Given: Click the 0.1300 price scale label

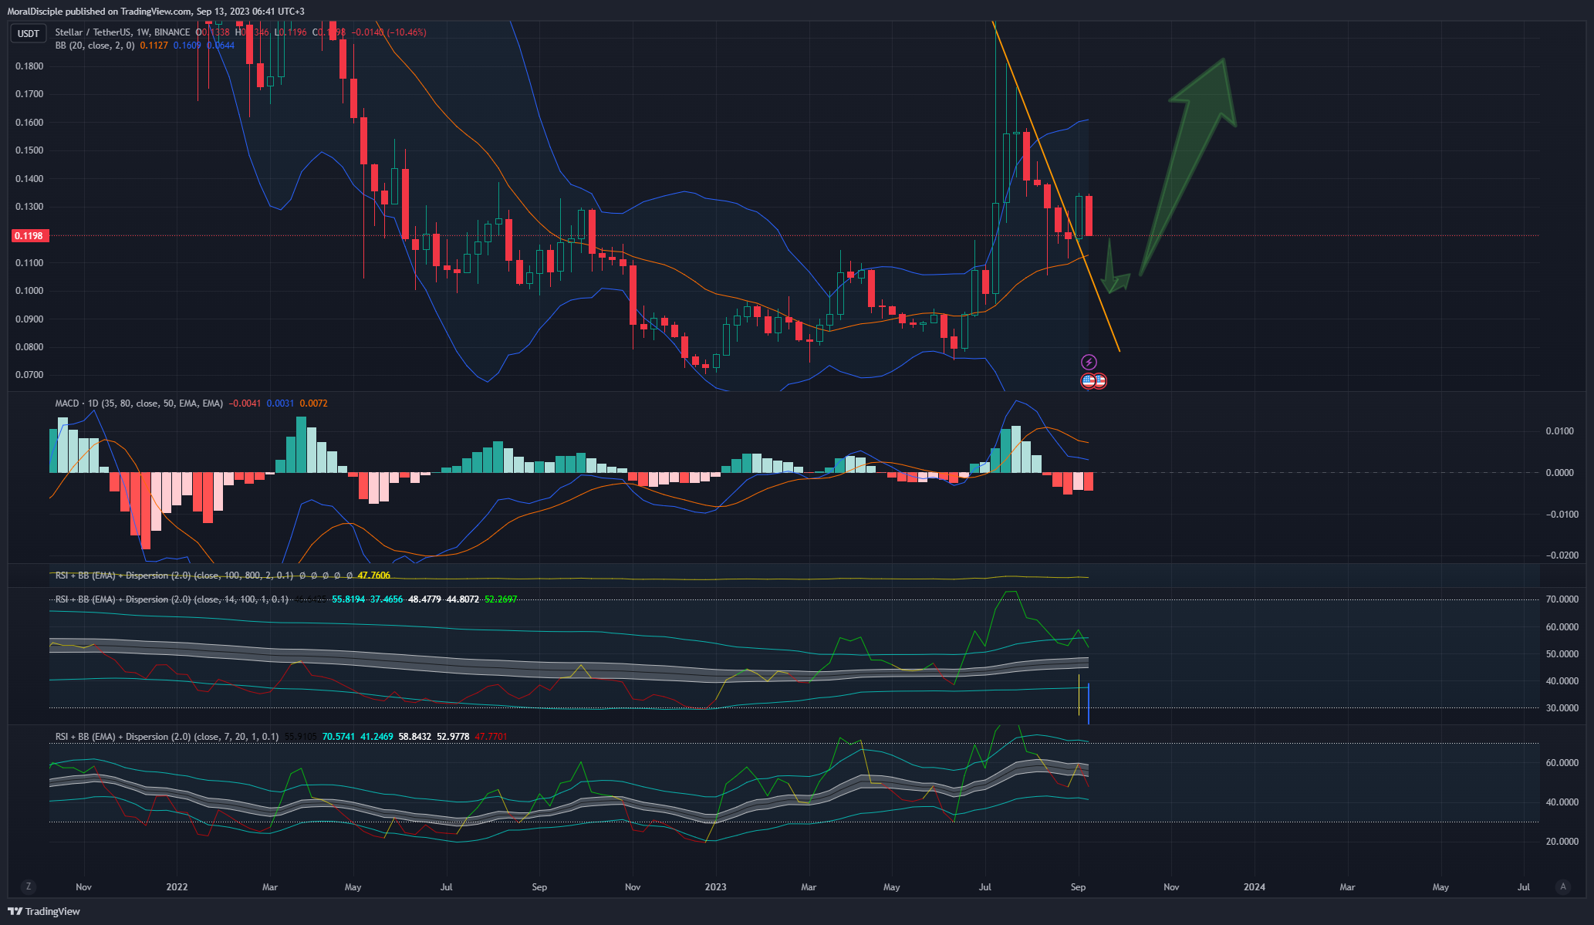Looking at the screenshot, I should click(29, 207).
